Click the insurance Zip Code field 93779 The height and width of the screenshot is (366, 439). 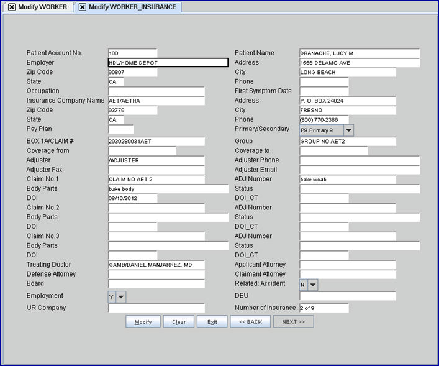133,110
